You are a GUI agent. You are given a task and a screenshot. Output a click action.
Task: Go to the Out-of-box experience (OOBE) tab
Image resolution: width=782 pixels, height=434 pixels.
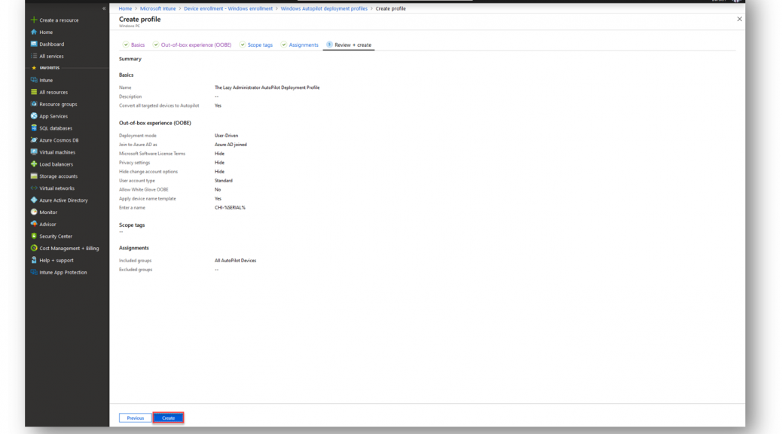click(192, 45)
